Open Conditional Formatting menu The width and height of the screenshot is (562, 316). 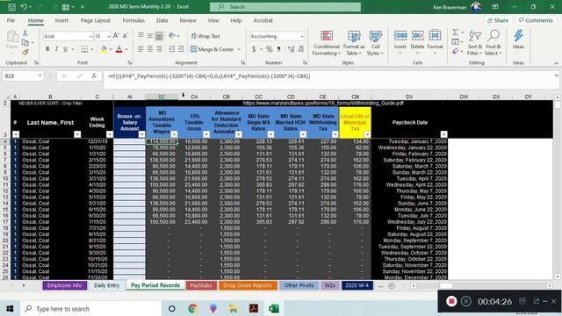[x=326, y=43]
